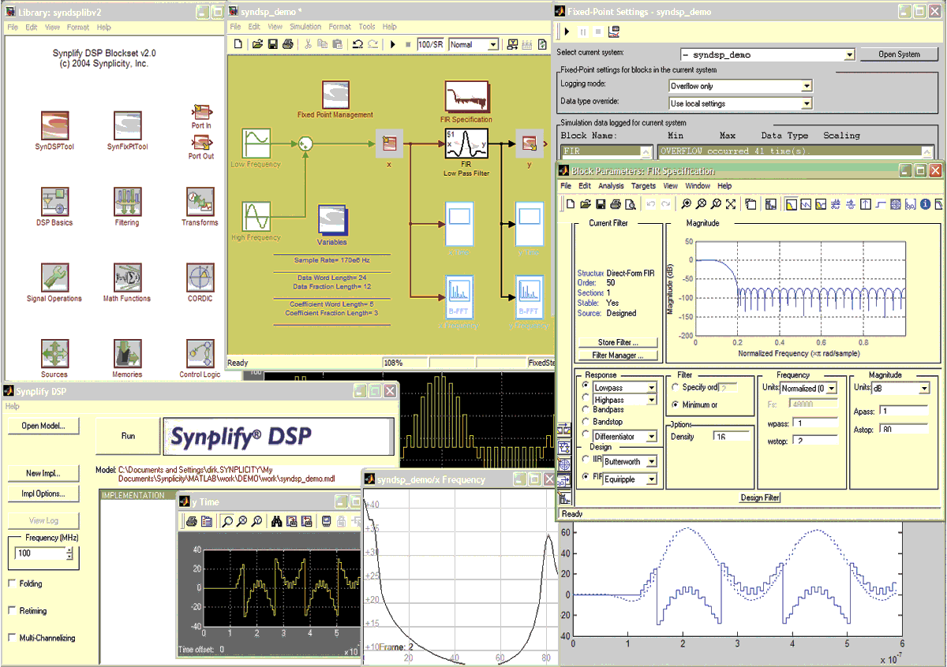Screen dimensions: 947x667
Task: Open the Butterworth IIR method dropdown
Action: tap(630, 461)
